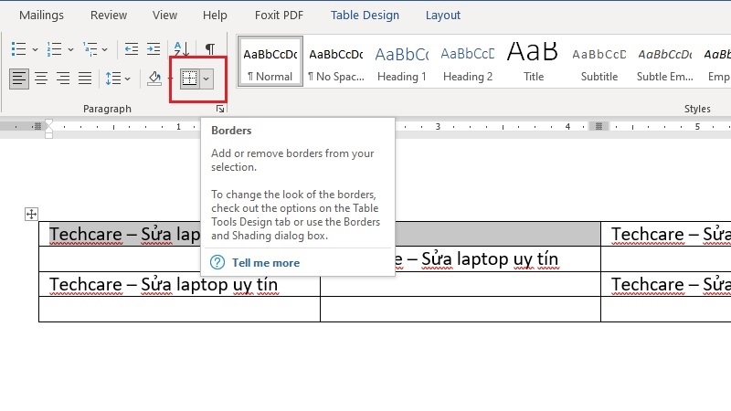Open the Help tab

pyautogui.click(x=215, y=15)
